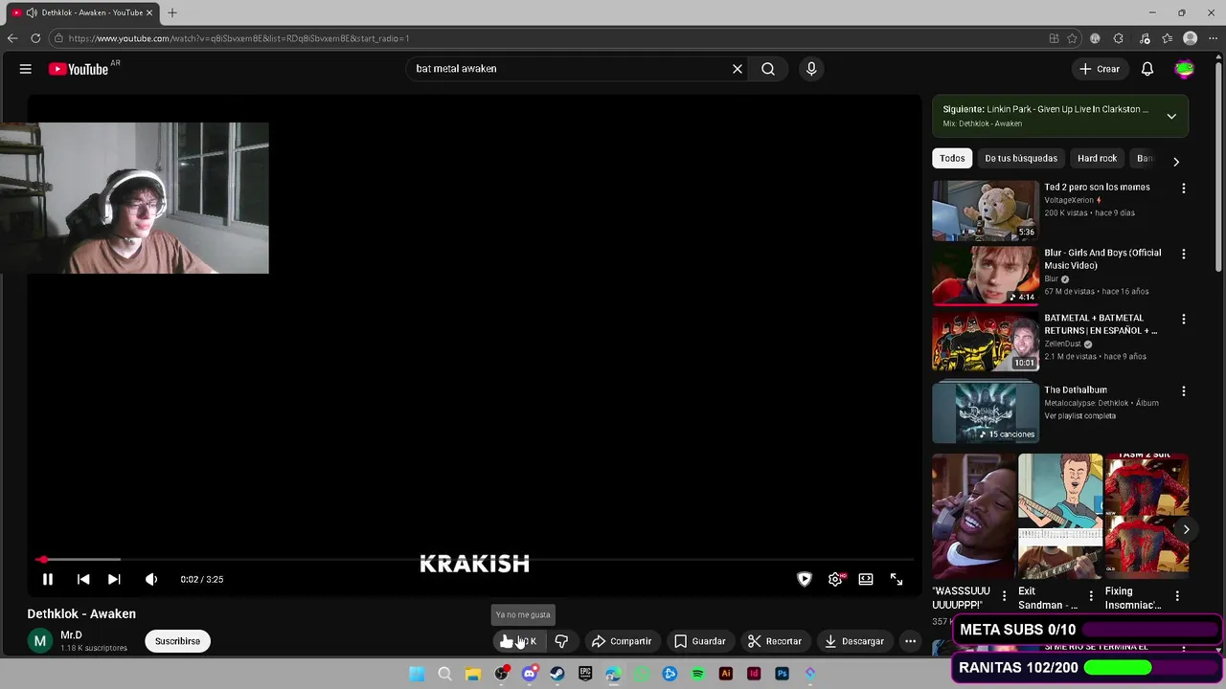Open Discord from taskbar
This screenshot has height=689, width=1226.
[x=529, y=674]
